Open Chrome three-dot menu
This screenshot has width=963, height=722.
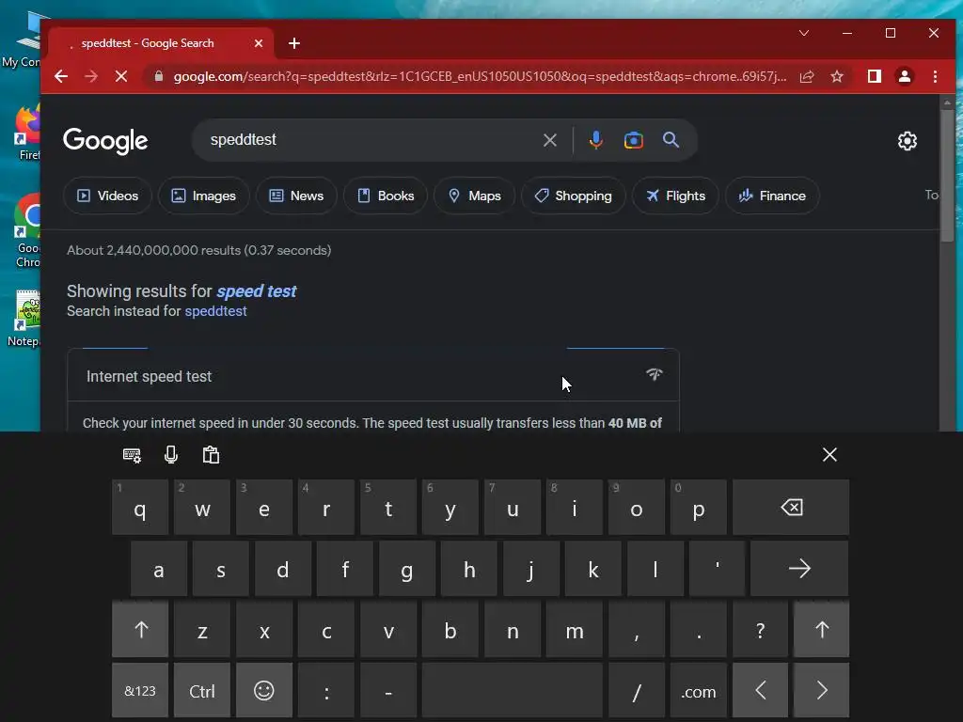(x=935, y=76)
